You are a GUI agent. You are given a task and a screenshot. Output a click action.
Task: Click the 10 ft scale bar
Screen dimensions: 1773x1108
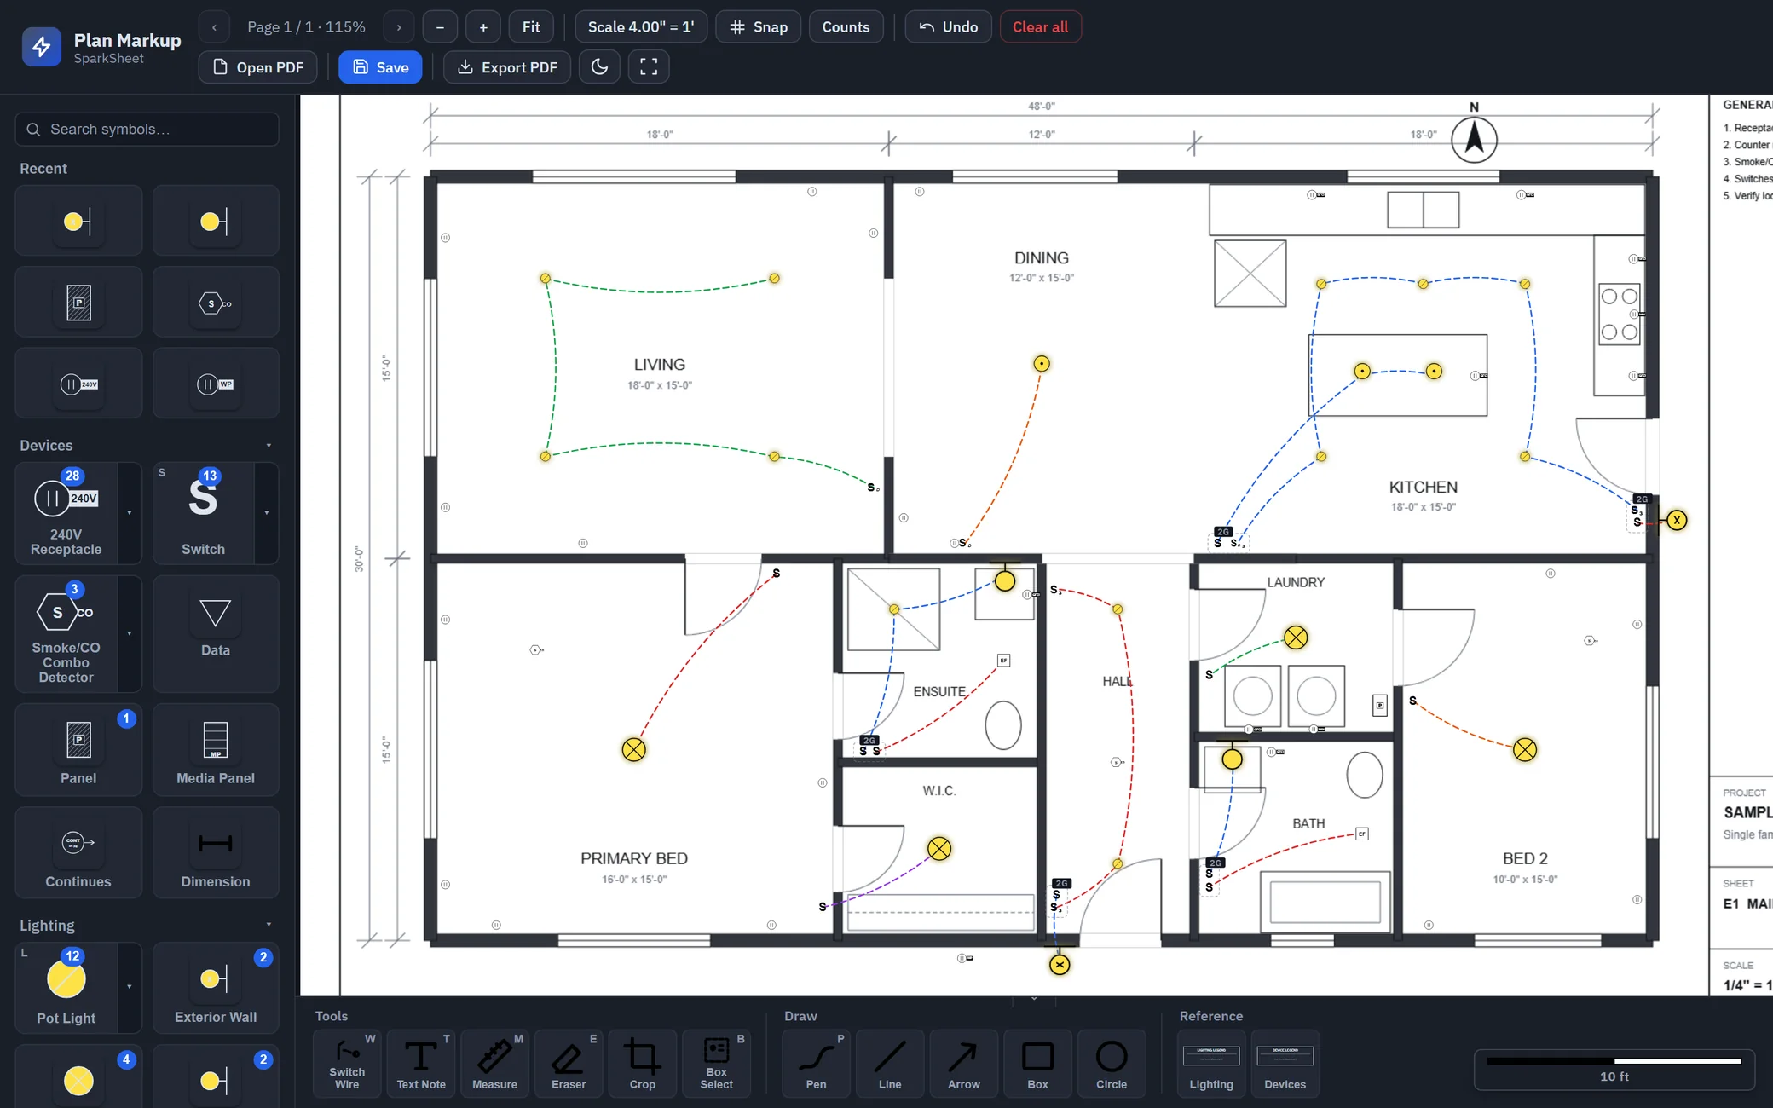(1614, 1069)
